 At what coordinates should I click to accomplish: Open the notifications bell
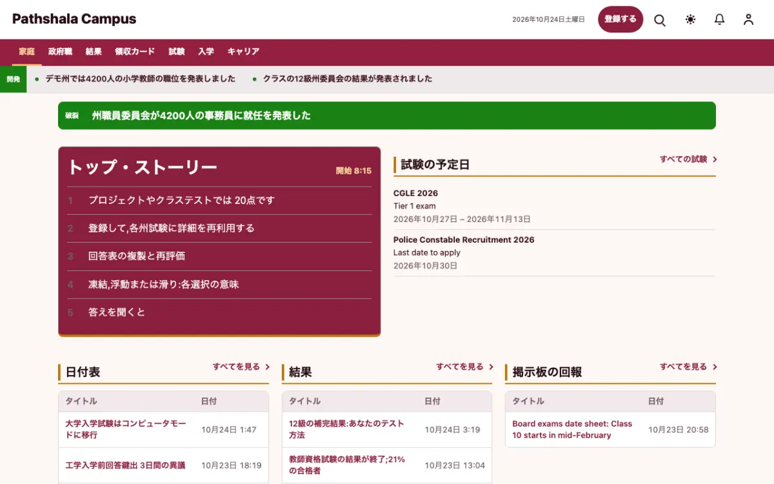[x=719, y=19]
